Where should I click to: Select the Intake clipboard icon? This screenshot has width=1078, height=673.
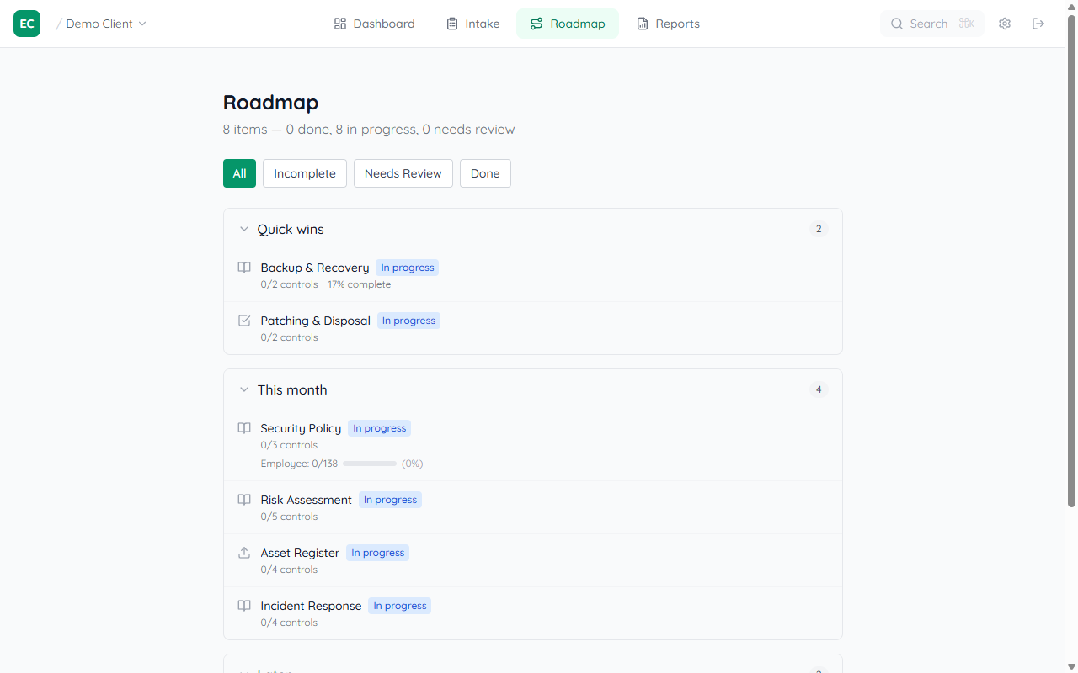[x=451, y=24]
